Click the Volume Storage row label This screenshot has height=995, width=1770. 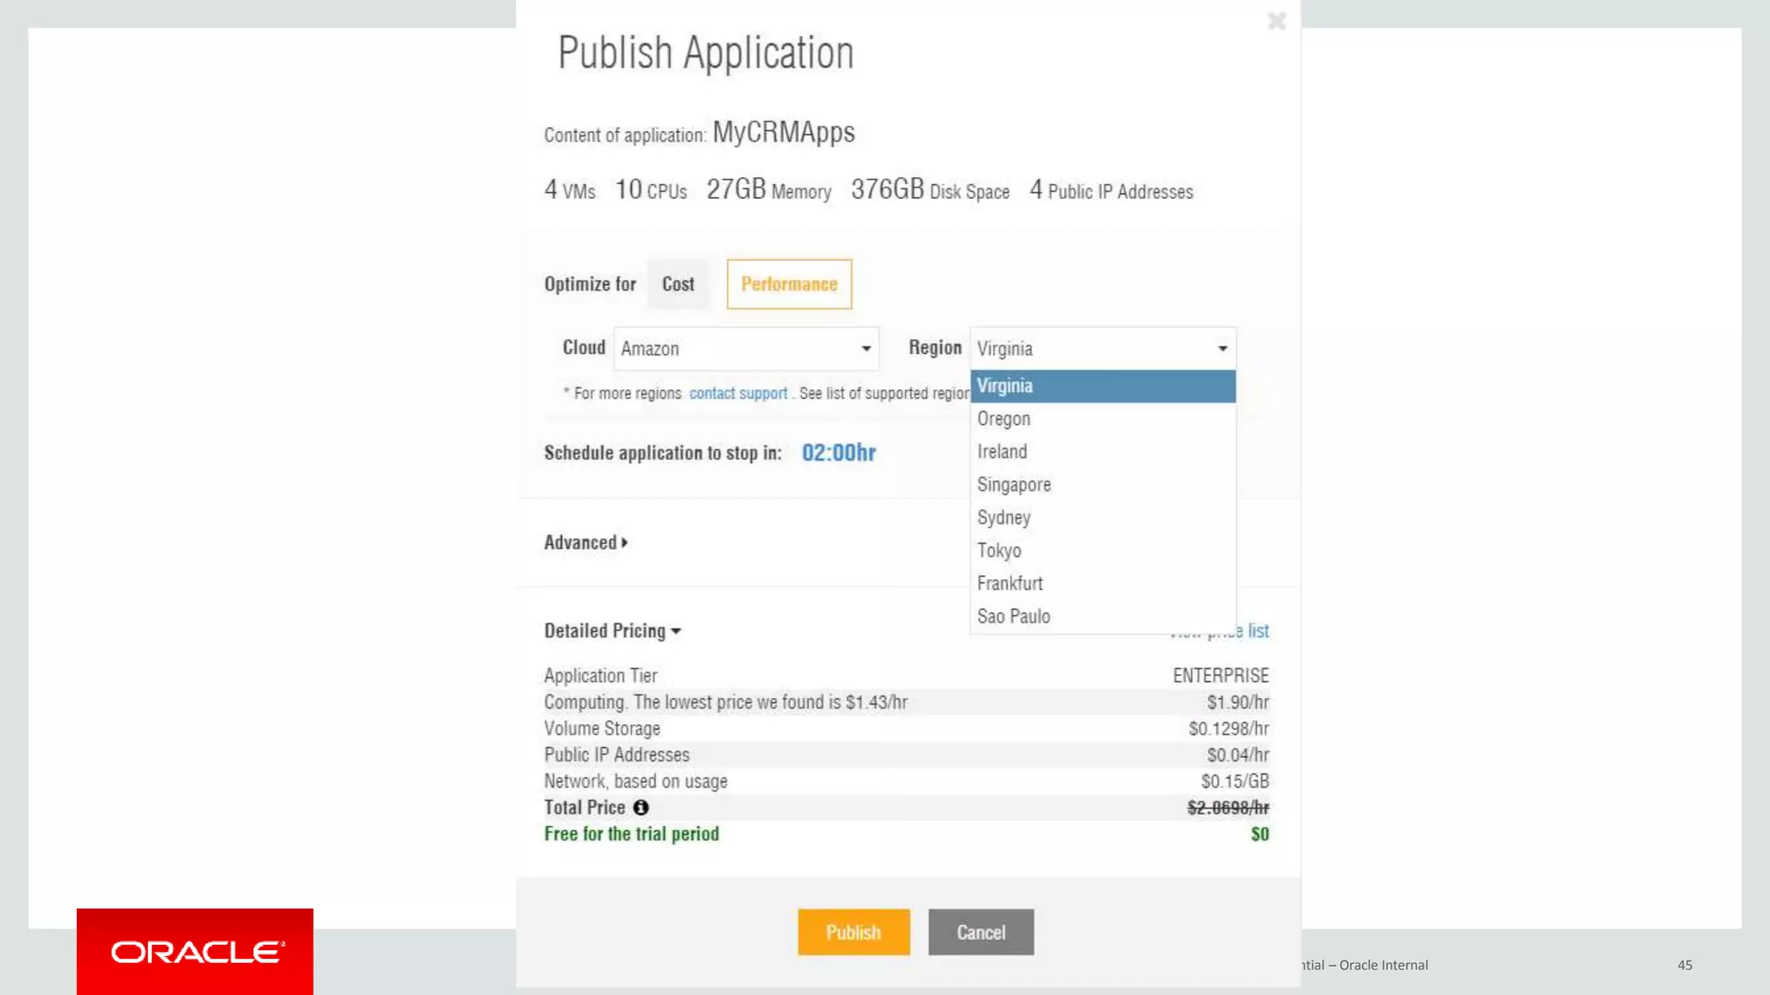click(x=602, y=729)
